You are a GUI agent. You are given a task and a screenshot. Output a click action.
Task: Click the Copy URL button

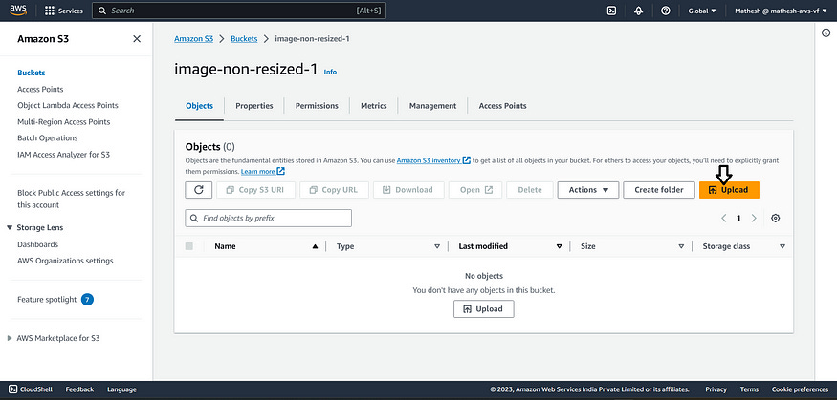(334, 190)
